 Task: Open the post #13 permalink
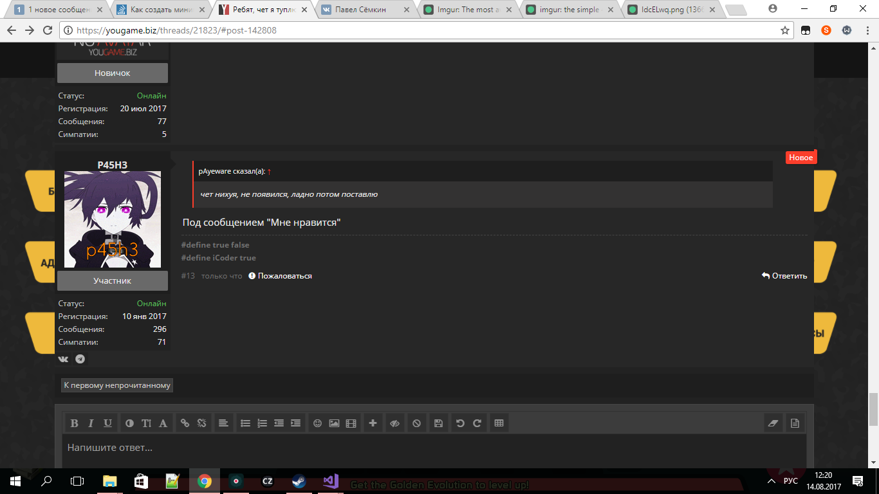point(188,276)
